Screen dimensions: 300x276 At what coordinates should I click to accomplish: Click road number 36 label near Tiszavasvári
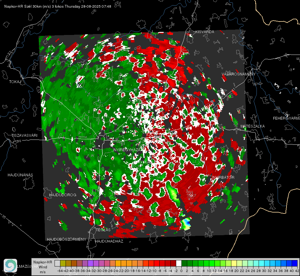19,141
